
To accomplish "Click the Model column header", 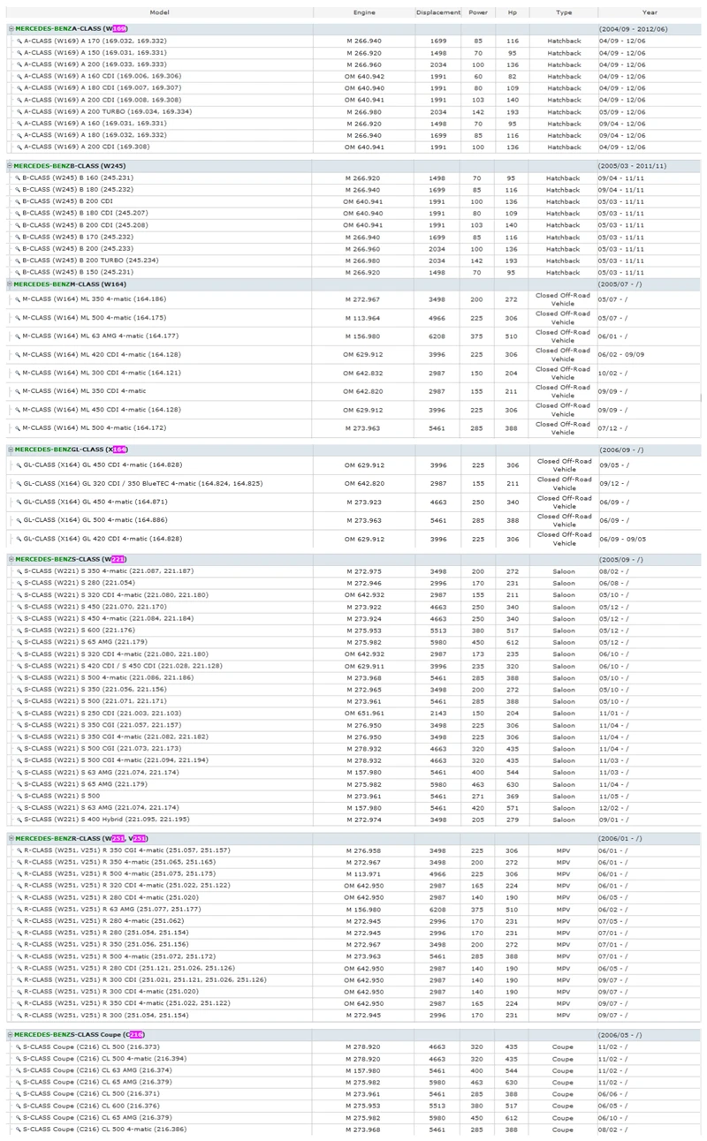I will click(x=160, y=13).
